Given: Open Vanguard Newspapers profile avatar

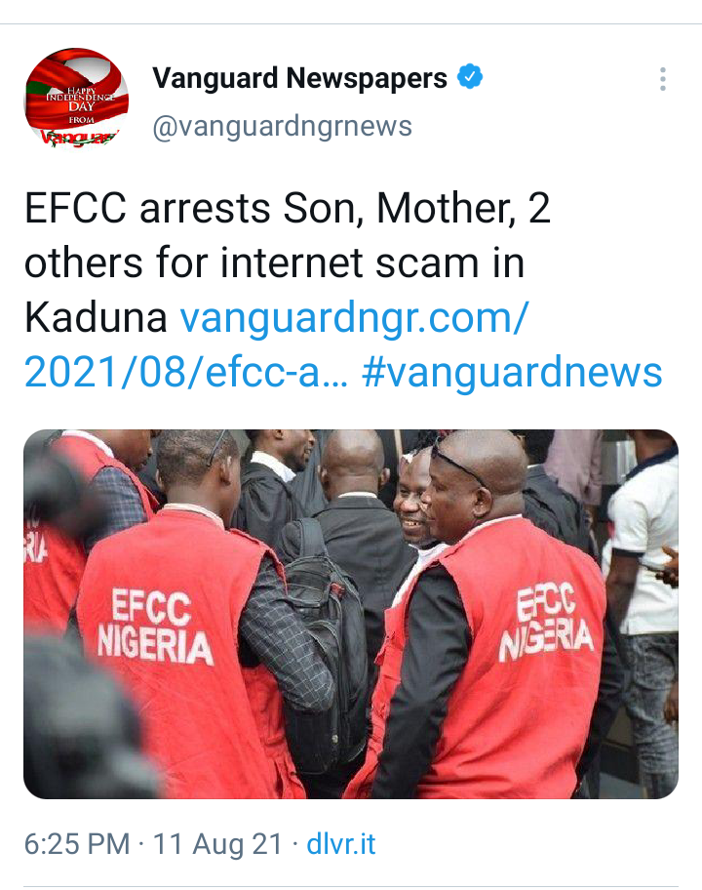Looking at the screenshot, I should (76, 98).
